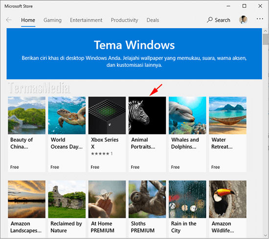269x239 pixels.
Task: Open the user profile avatar
Action: [243, 20]
